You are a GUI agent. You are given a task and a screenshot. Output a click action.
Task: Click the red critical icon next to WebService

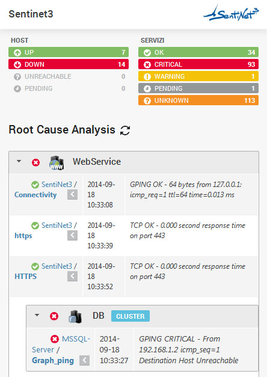point(36,163)
